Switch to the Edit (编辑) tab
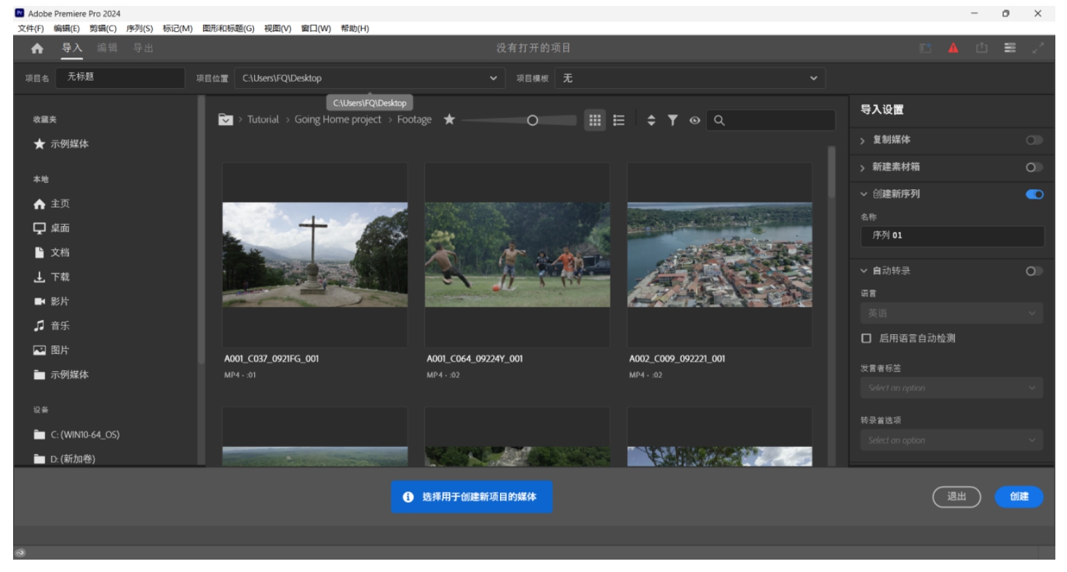 (107, 48)
